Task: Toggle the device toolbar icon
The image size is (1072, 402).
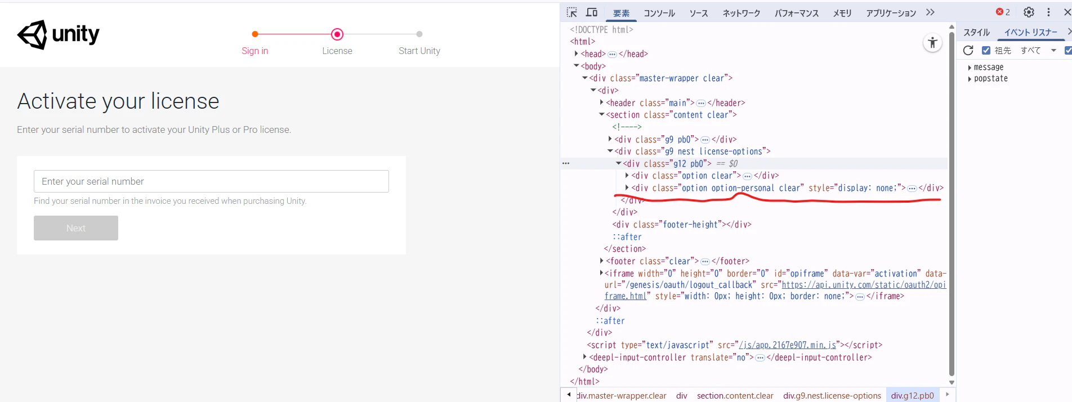Action: (592, 12)
